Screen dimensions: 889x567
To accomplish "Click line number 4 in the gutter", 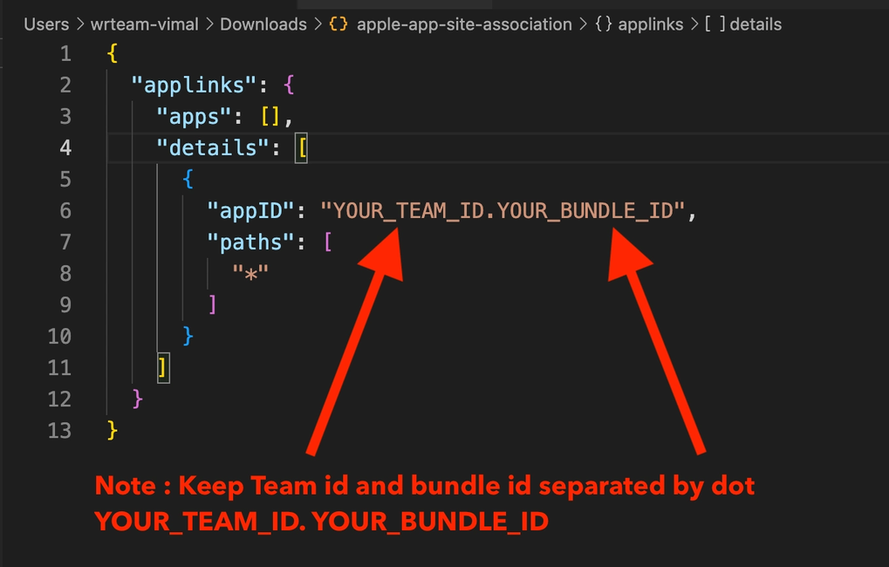I will (x=65, y=147).
